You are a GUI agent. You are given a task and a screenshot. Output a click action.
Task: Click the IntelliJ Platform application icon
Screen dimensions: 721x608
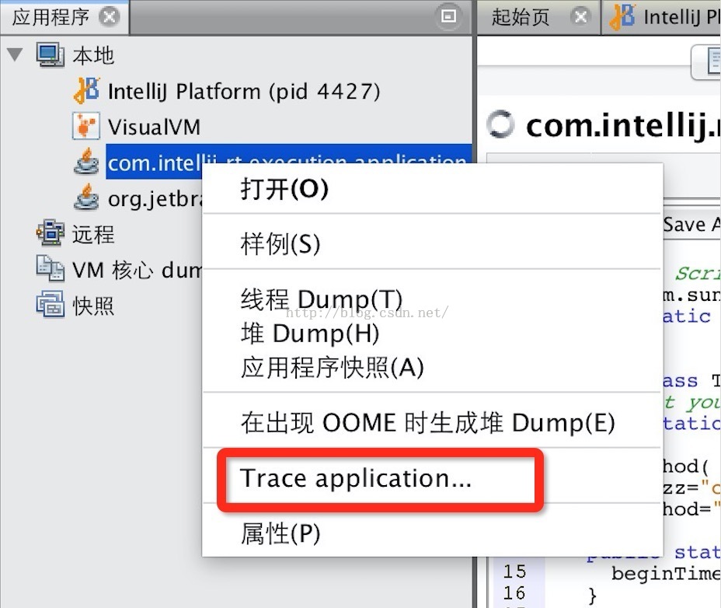click(86, 90)
